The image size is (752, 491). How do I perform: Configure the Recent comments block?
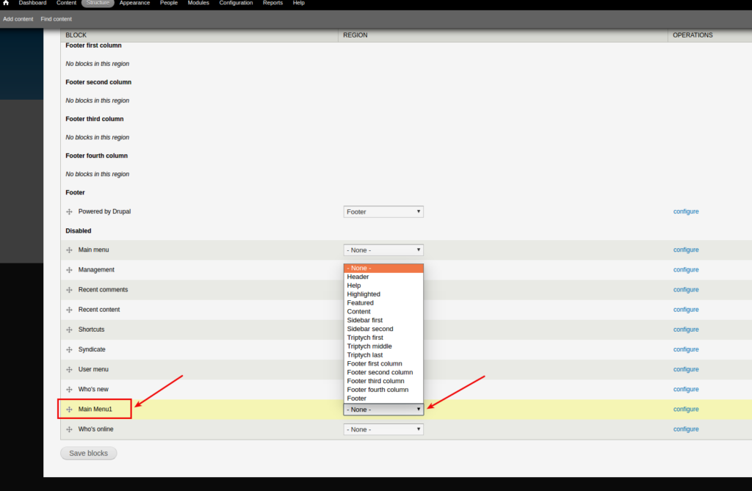pyautogui.click(x=686, y=290)
